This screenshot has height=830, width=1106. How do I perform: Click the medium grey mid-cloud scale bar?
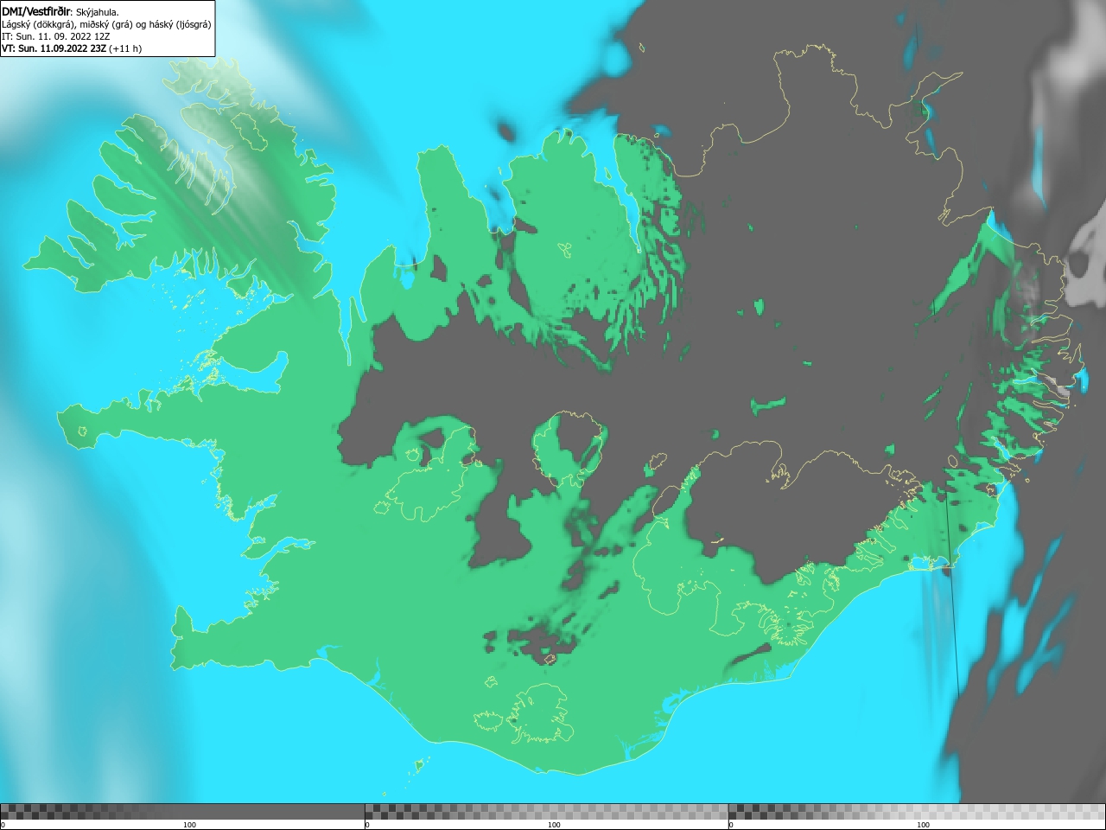tap(546, 812)
